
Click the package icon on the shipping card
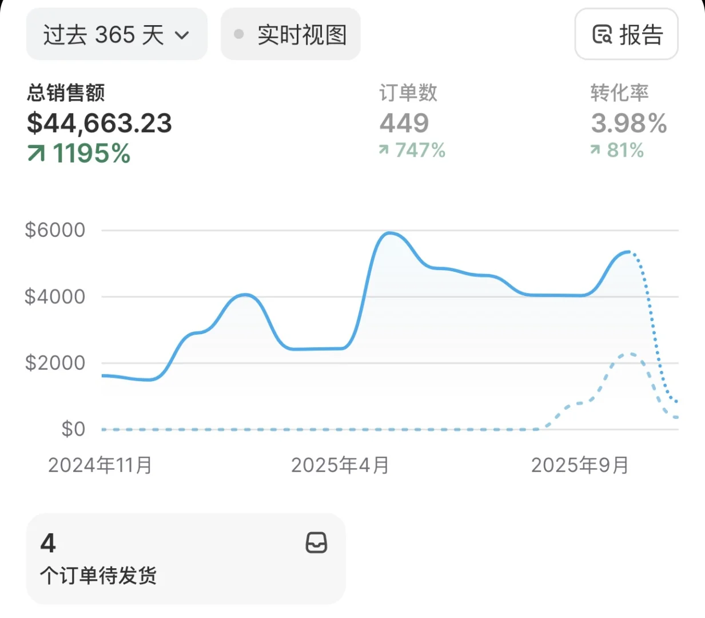click(316, 543)
